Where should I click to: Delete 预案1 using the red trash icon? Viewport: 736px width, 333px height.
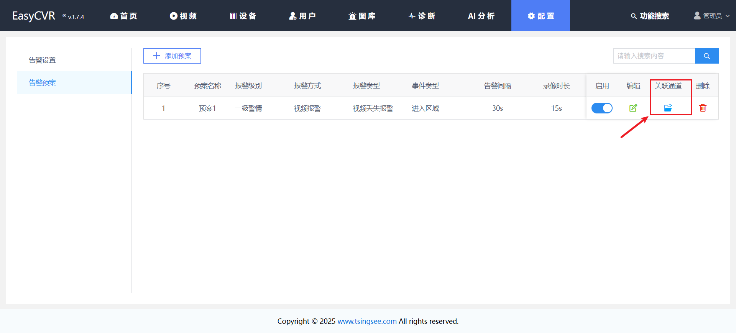click(703, 108)
